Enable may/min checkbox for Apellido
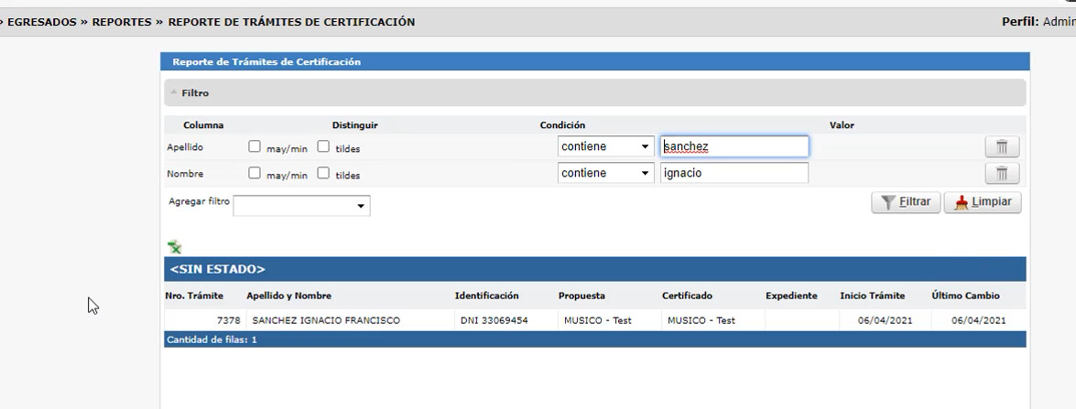 (x=255, y=146)
